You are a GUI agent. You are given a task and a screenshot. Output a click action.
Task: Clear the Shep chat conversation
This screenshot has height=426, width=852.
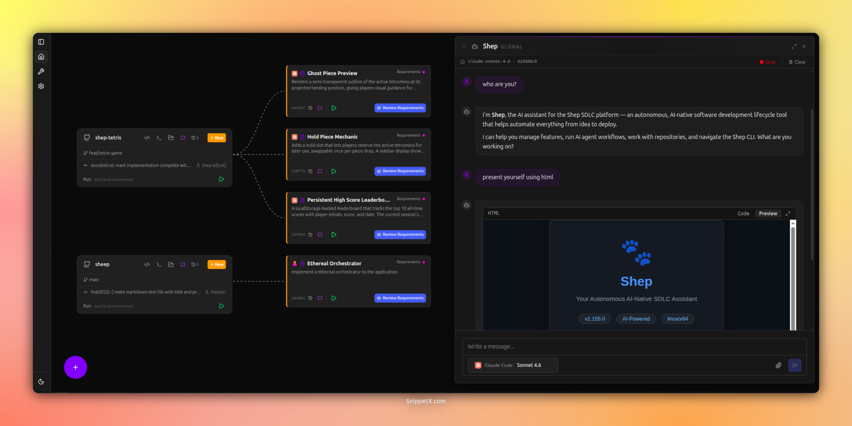click(x=797, y=62)
